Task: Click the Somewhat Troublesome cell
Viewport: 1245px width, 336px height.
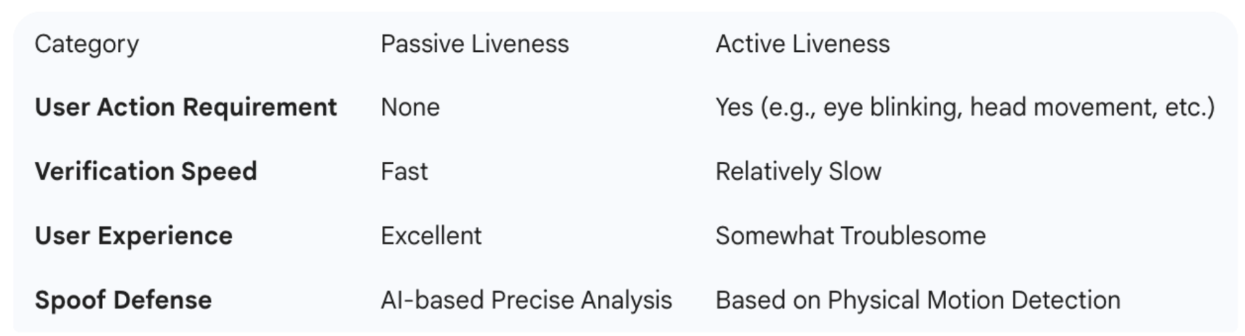Action: tap(850, 236)
